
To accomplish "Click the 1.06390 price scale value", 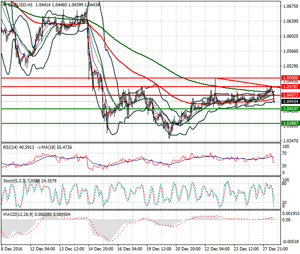I will click(290, 21).
